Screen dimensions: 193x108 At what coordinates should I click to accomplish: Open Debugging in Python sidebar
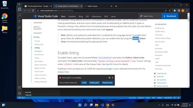pyautogui.click(x=38, y=51)
